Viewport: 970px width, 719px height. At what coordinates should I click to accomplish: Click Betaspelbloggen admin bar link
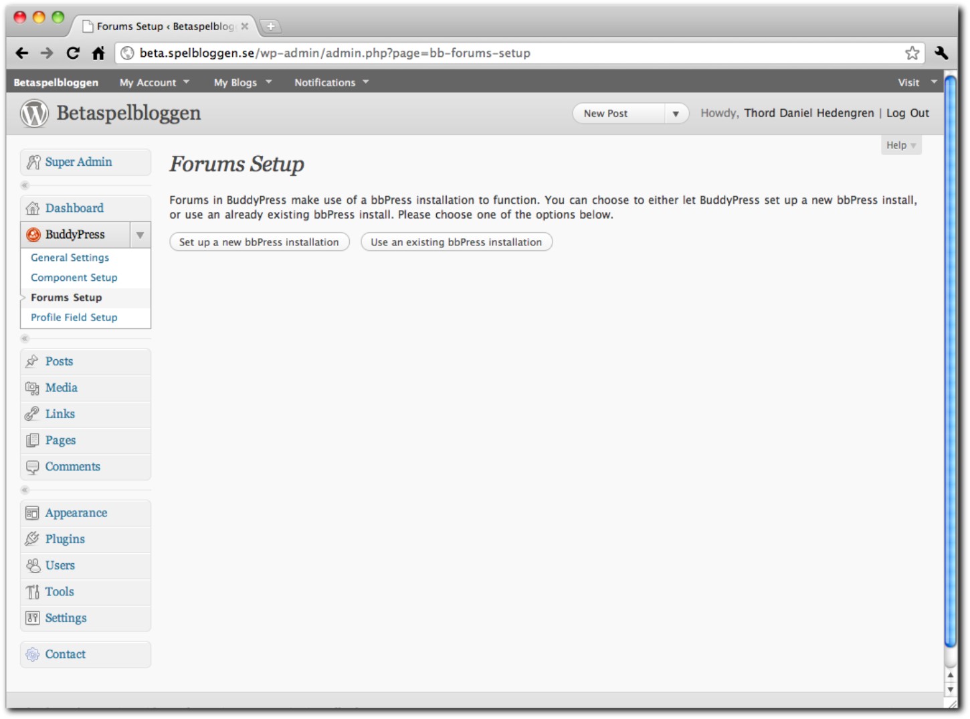(56, 82)
